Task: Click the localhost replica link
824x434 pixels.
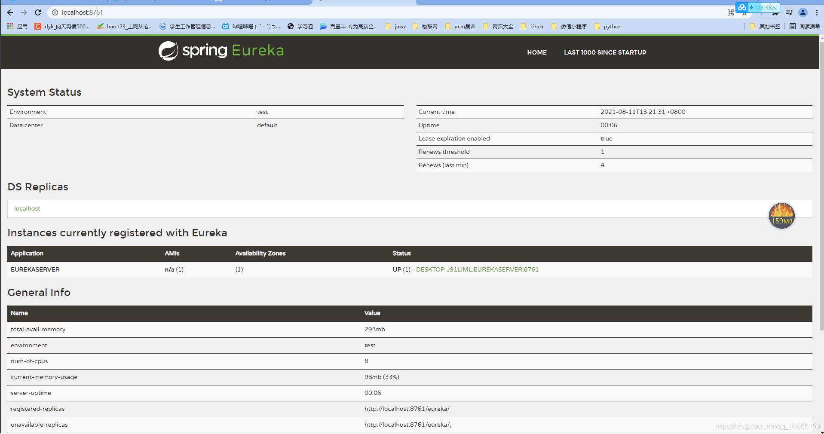Action: pyautogui.click(x=27, y=208)
